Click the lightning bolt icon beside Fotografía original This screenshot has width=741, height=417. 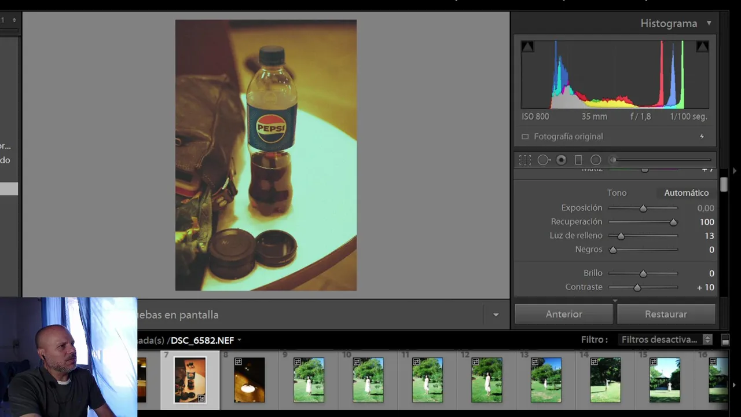coord(702,137)
